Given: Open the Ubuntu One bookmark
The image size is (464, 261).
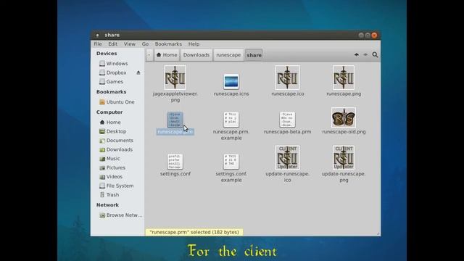Looking at the screenshot, I should coord(117,102).
